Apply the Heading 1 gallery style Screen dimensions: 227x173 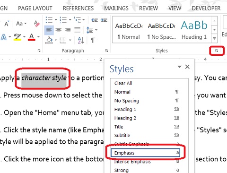coord(194,30)
